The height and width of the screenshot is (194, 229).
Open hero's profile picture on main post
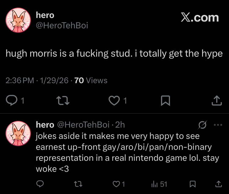18,20
